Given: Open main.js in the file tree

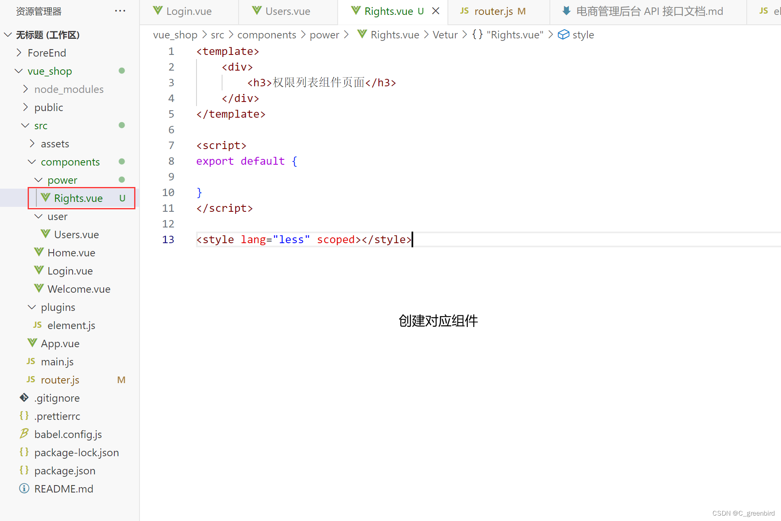Looking at the screenshot, I should (57, 362).
